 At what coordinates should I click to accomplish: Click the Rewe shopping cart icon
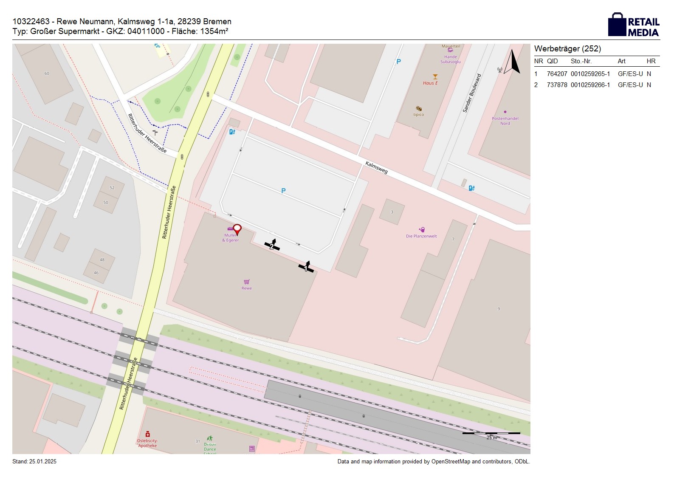pyautogui.click(x=247, y=282)
